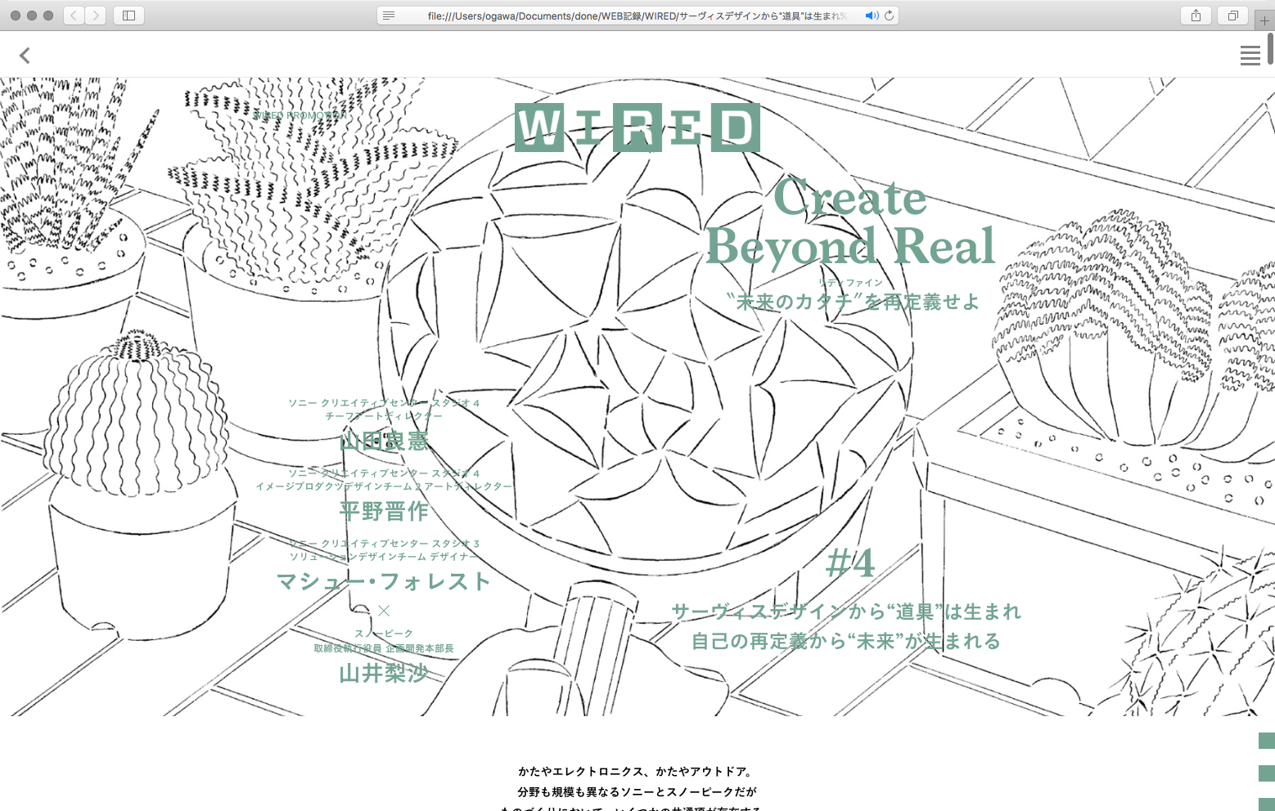Click the name 山田良憲
The height and width of the screenshot is (811, 1275).
coord(384,441)
